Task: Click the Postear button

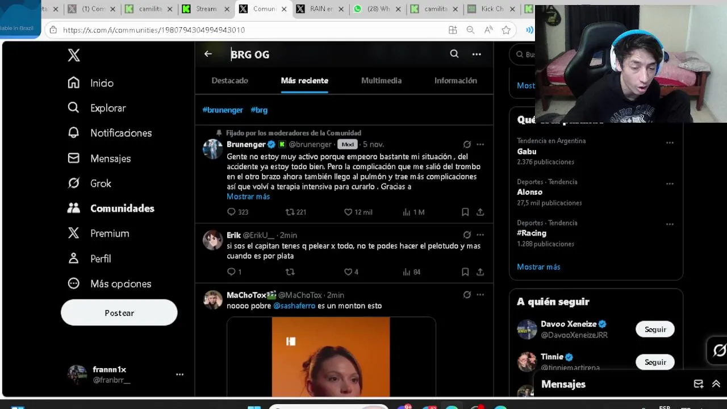Action: point(119,313)
